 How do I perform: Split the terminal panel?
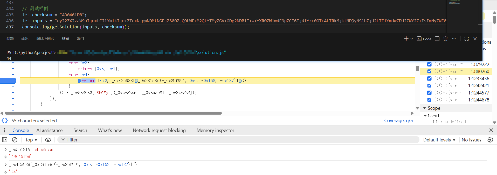(437, 39)
